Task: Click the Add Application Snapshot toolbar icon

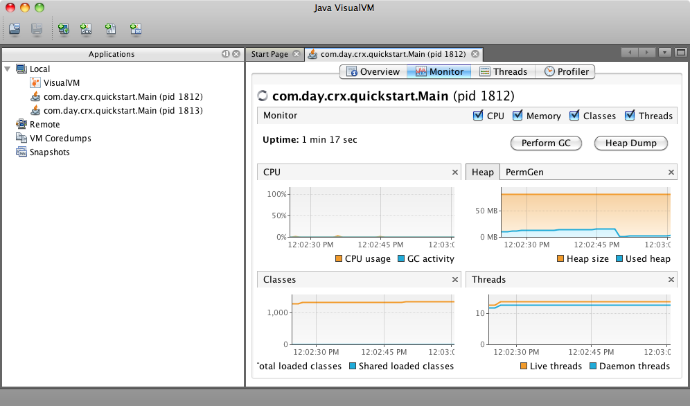Action: (136, 29)
